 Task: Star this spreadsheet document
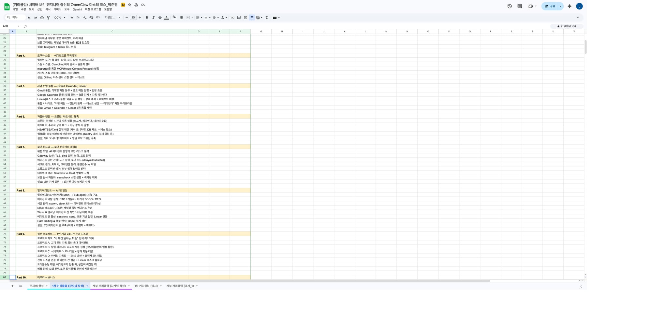(x=129, y=5)
